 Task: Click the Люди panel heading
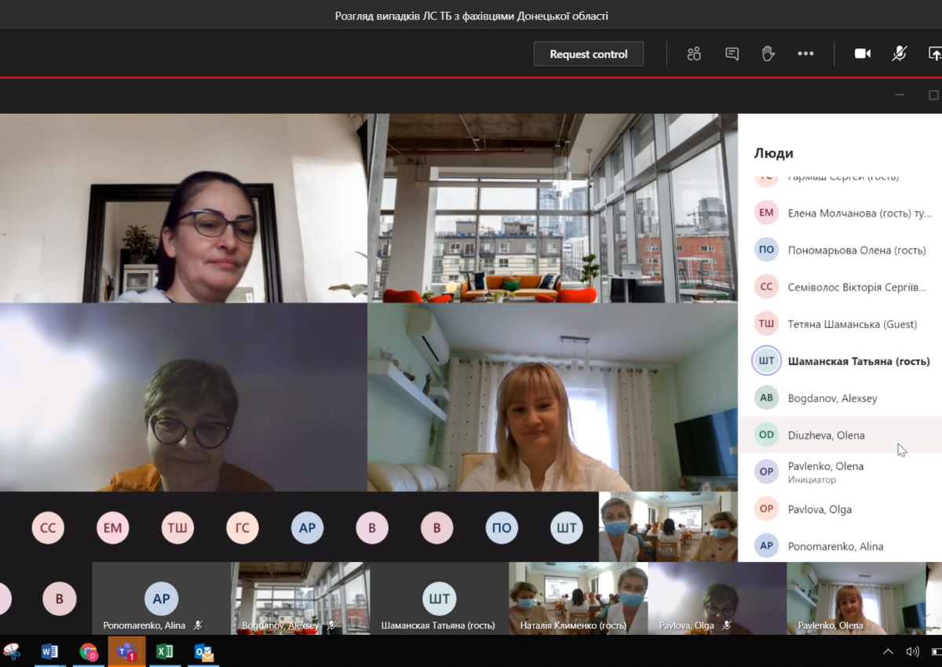point(773,153)
